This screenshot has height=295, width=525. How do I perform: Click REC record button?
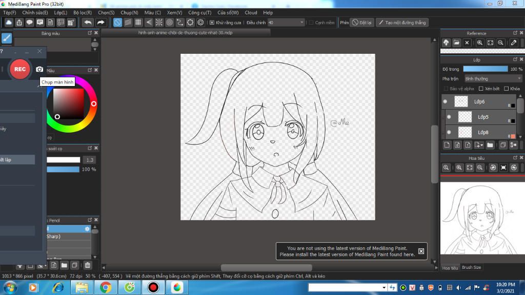20,69
